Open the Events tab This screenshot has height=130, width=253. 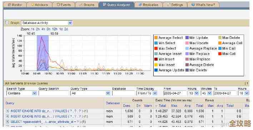click(64, 5)
